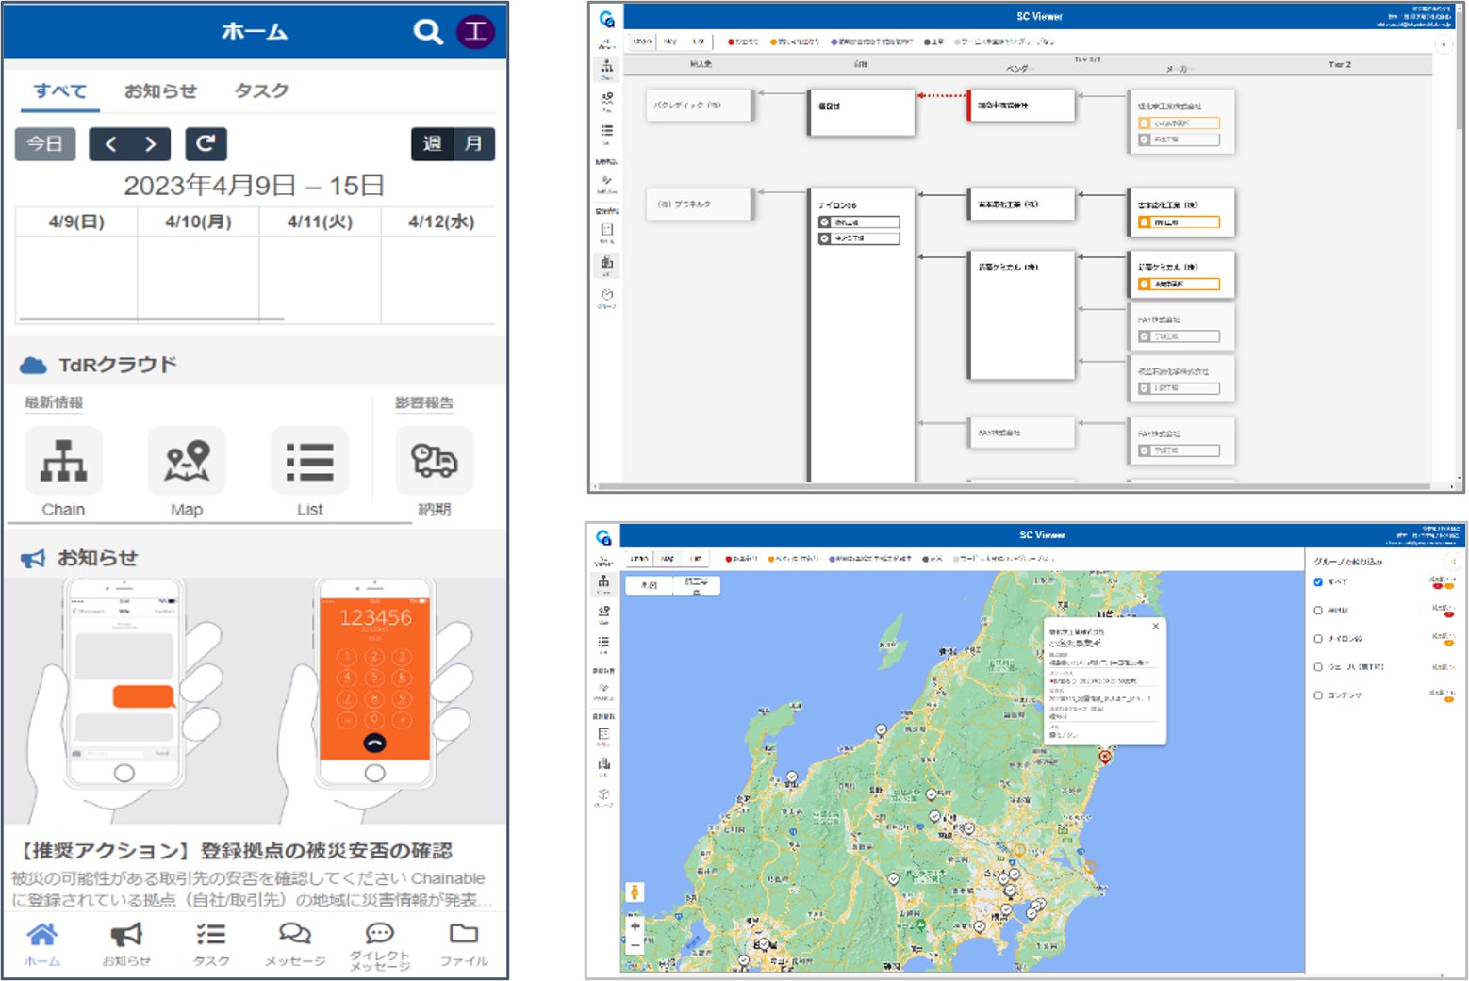The image size is (1469, 981).
Task: Tap お知らせ megaphone in the bottom navigation
Action: pos(126,944)
